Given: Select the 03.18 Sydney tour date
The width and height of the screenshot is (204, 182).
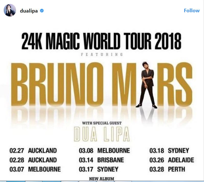Looking at the screenshot, I should click(169, 150).
